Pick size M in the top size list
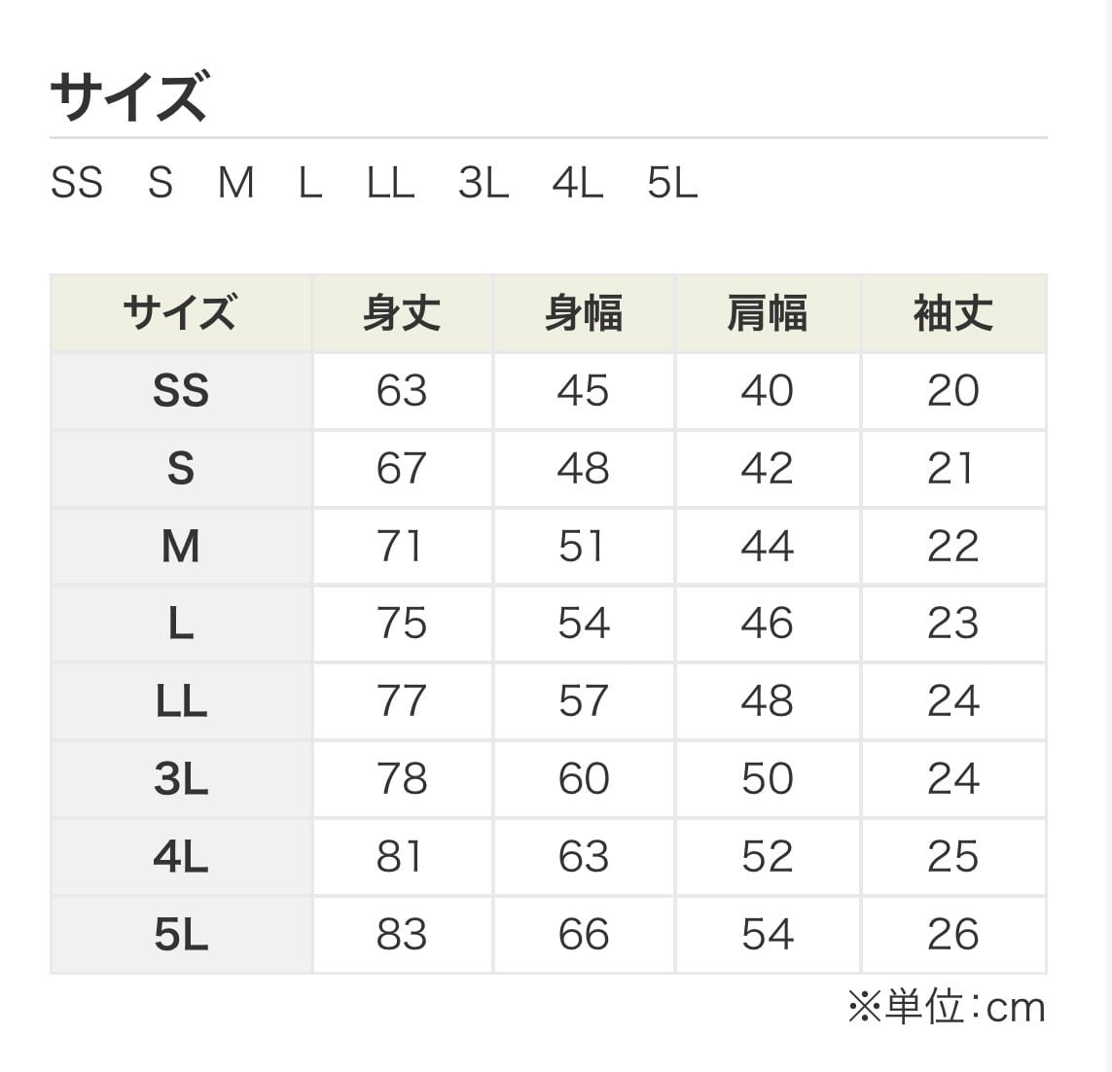Viewport: 1112px width, 1072px height. tap(235, 183)
